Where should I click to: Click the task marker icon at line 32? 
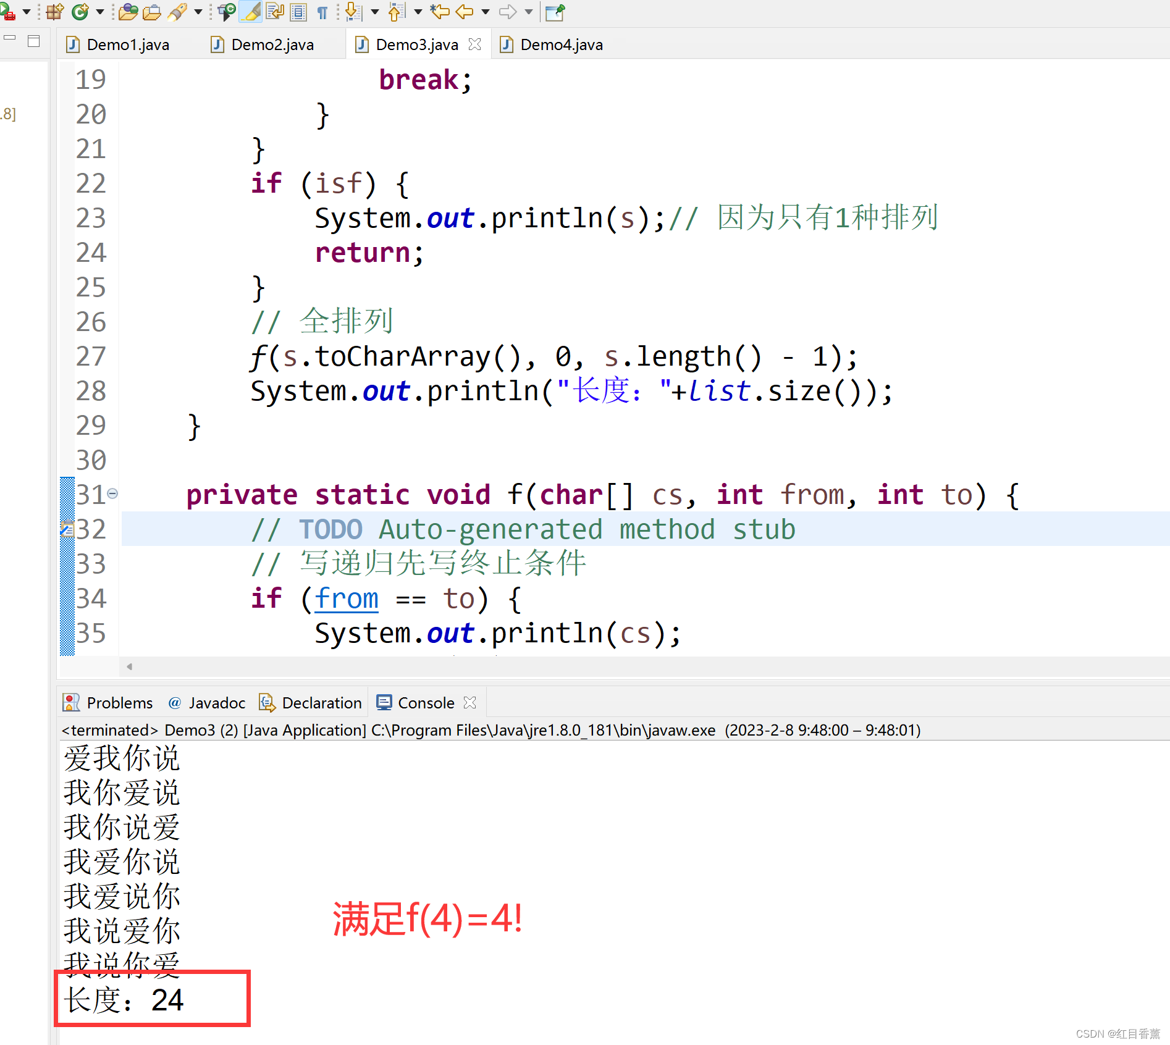67,529
